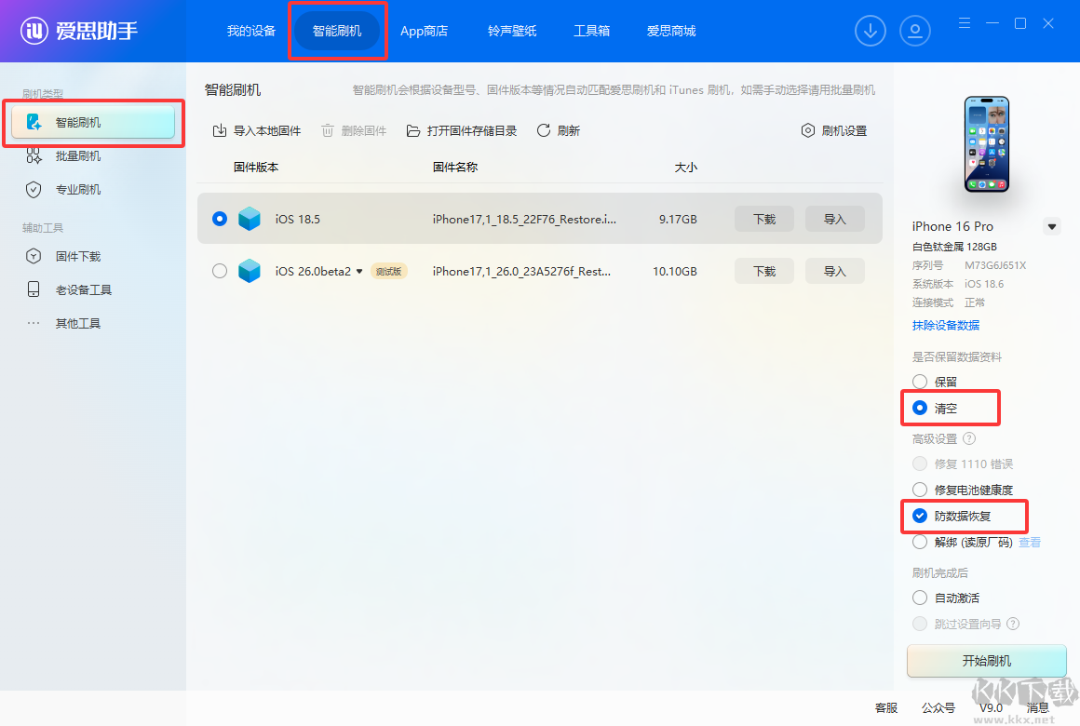Click the 其他工具 ellipsis icon

(x=34, y=323)
